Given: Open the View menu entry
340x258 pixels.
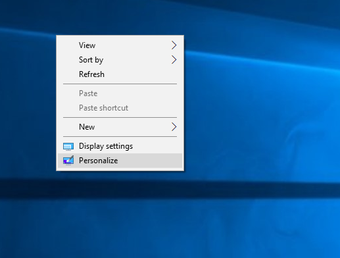Looking at the screenshot, I should click(x=120, y=45).
